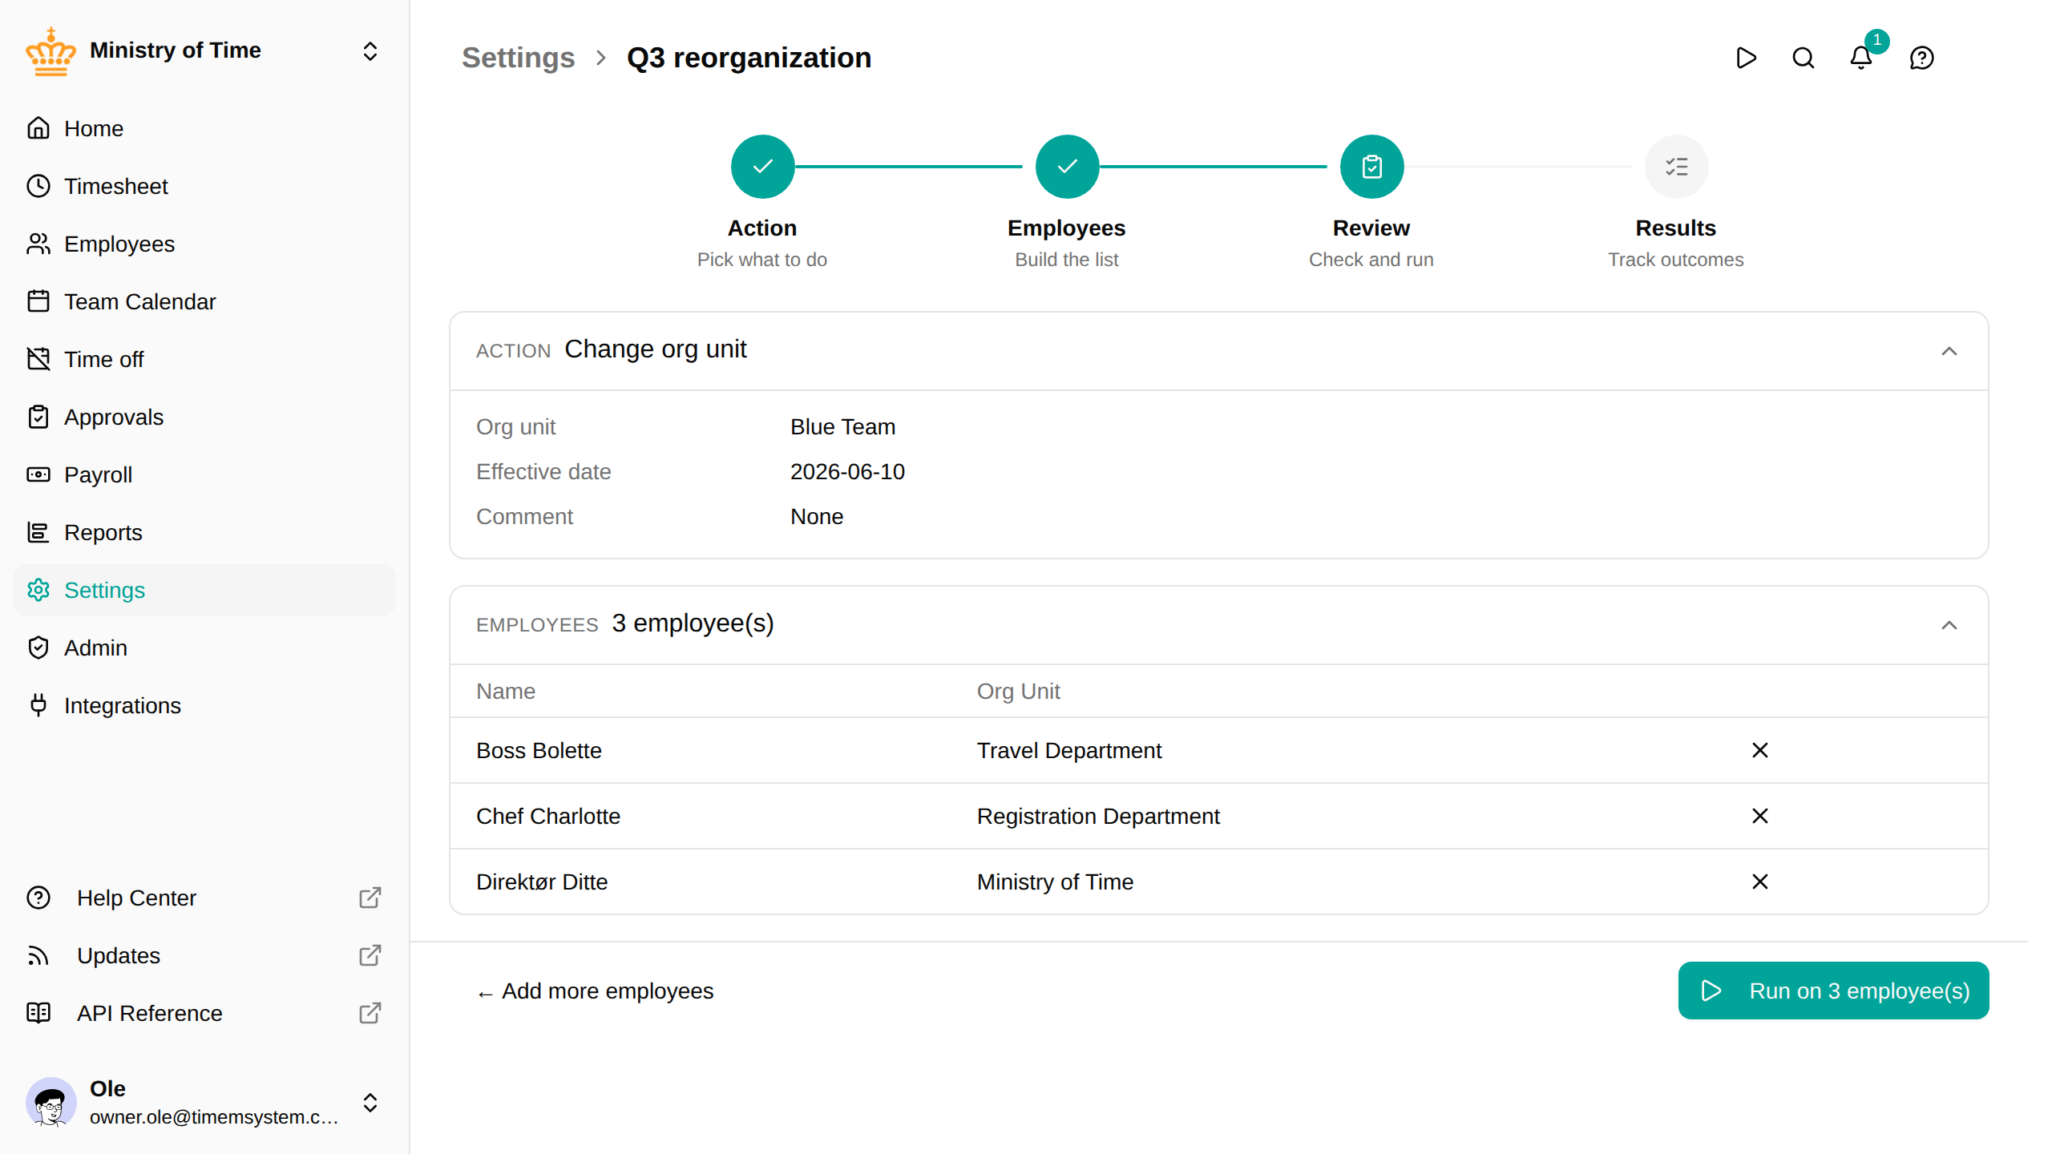The width and height of the screenshot is (2052, 1154).
Task: Open Help Center external link icon
Action: 370,898
